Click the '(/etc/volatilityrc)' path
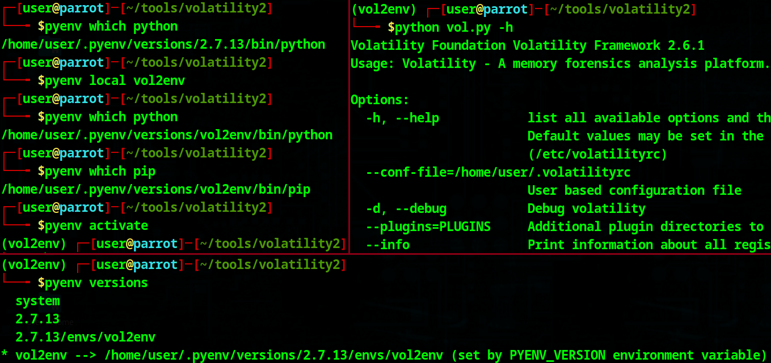 pos(597,154)
